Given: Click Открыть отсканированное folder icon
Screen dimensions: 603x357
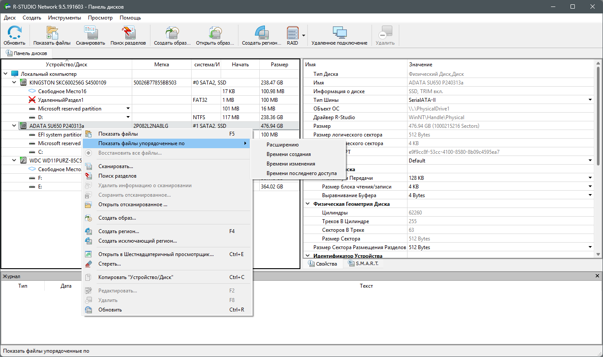Looking at the screenshot, I should [x=88, y=204].
